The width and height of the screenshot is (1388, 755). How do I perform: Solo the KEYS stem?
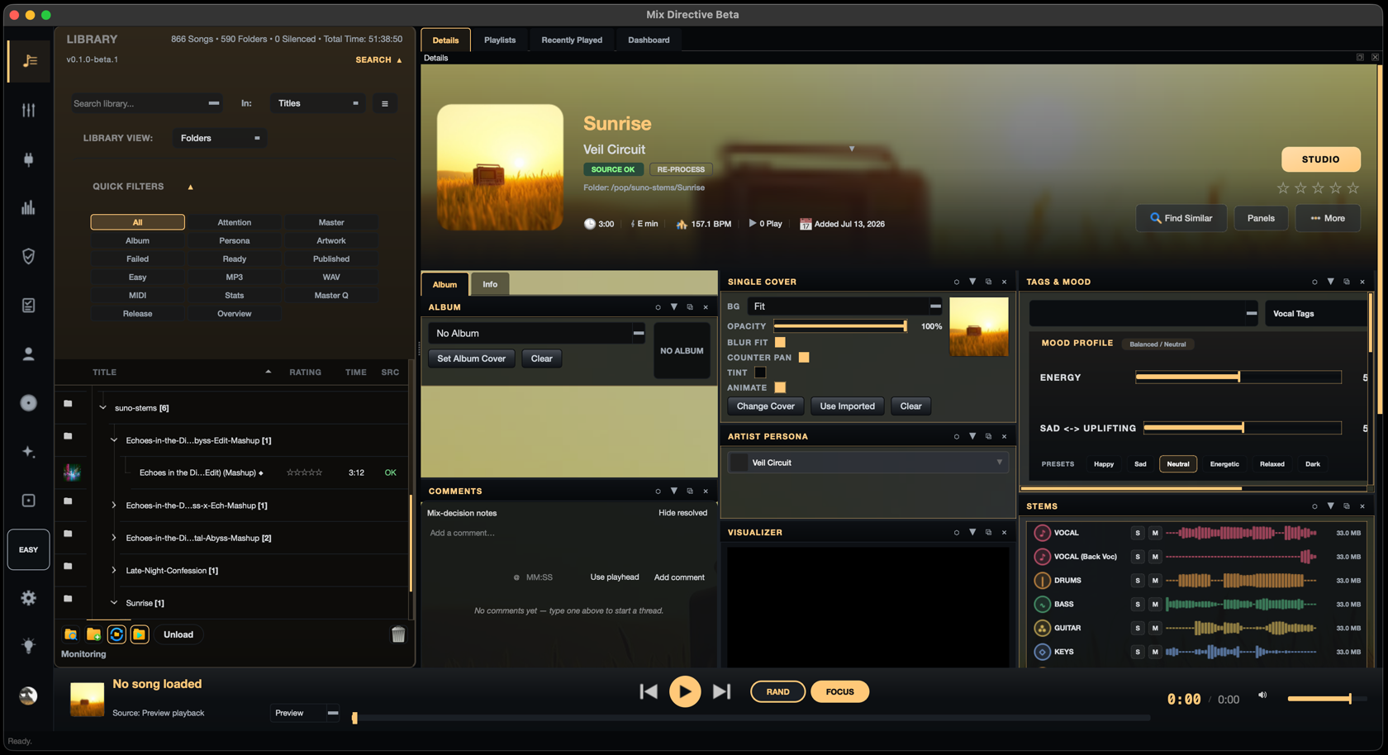click(x=1138, y=652)
